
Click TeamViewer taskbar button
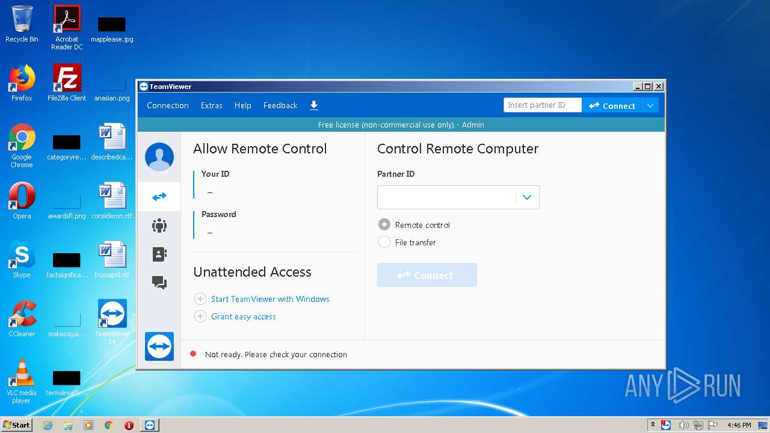150,425
